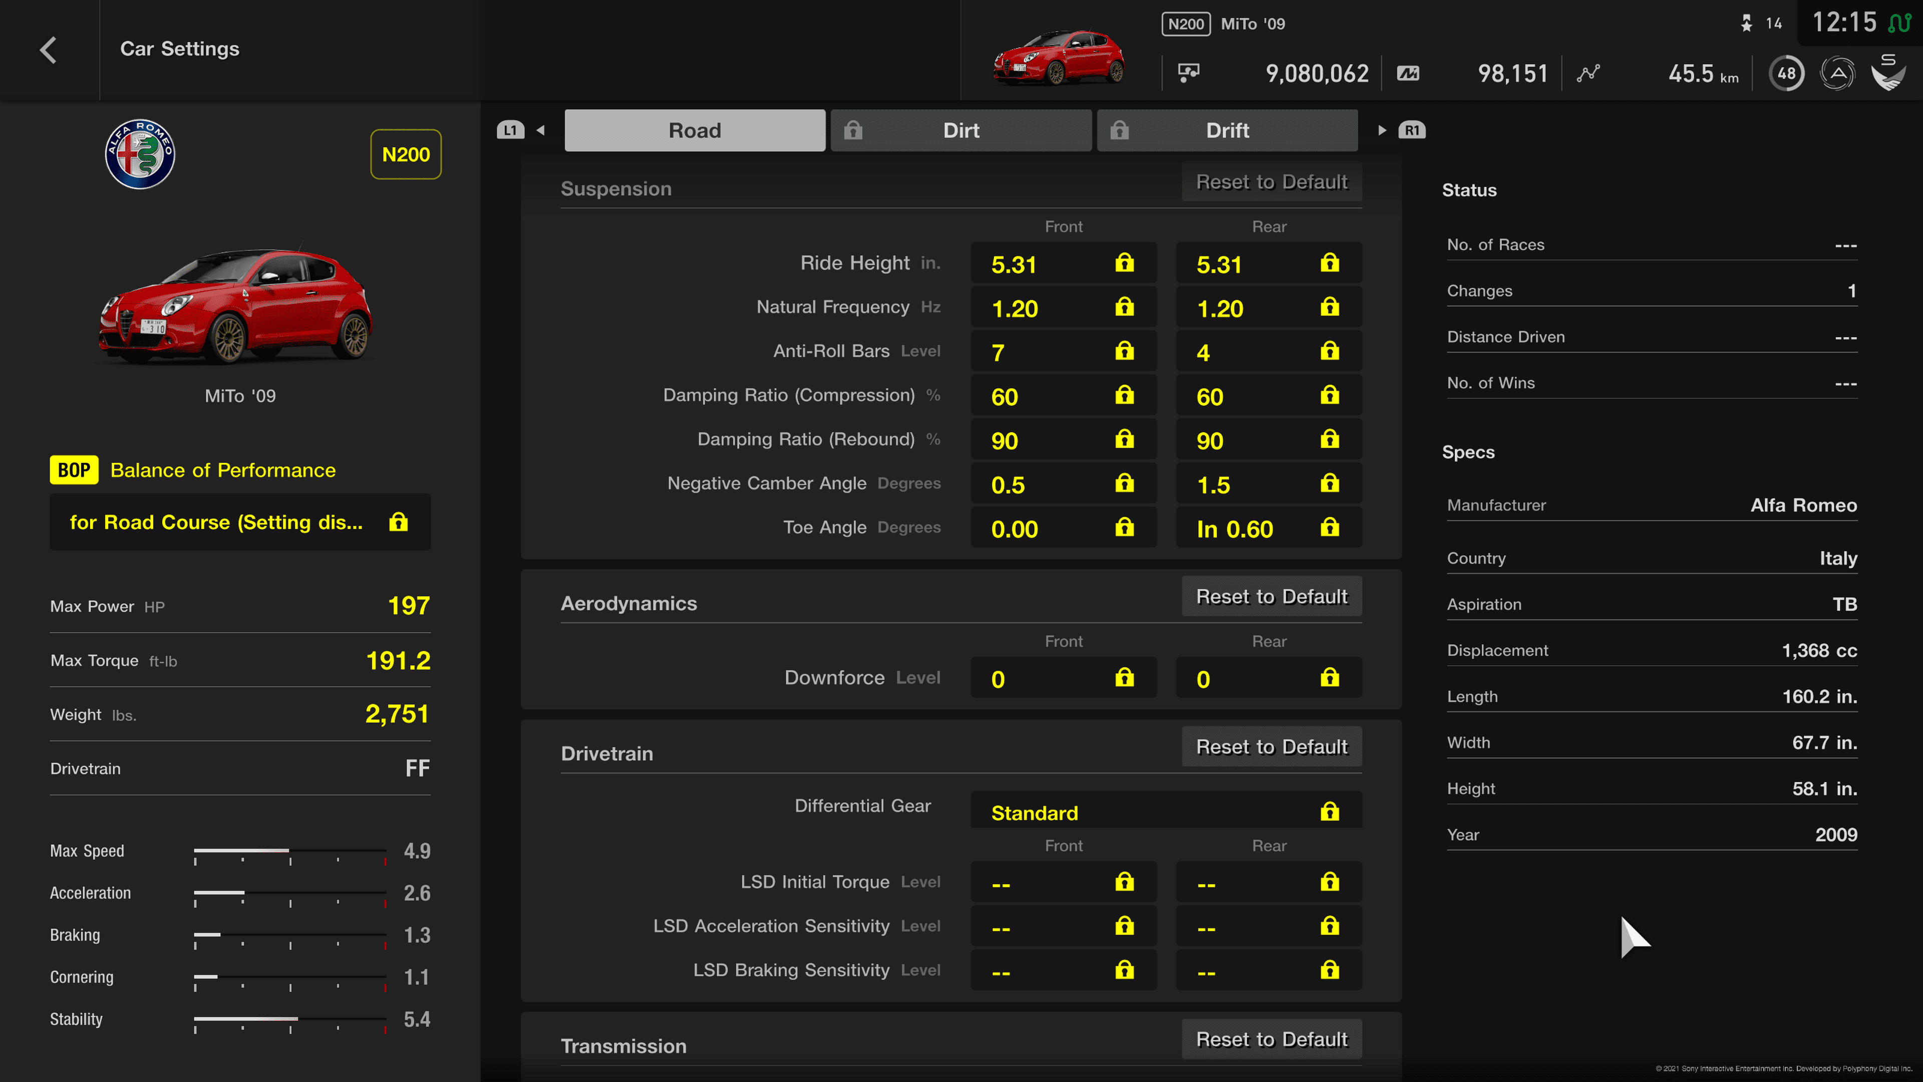Select front Damping Ratio Rebound value 90
The width and height of the screenshot is (1923, 1082).
[x=1064, y=439]
